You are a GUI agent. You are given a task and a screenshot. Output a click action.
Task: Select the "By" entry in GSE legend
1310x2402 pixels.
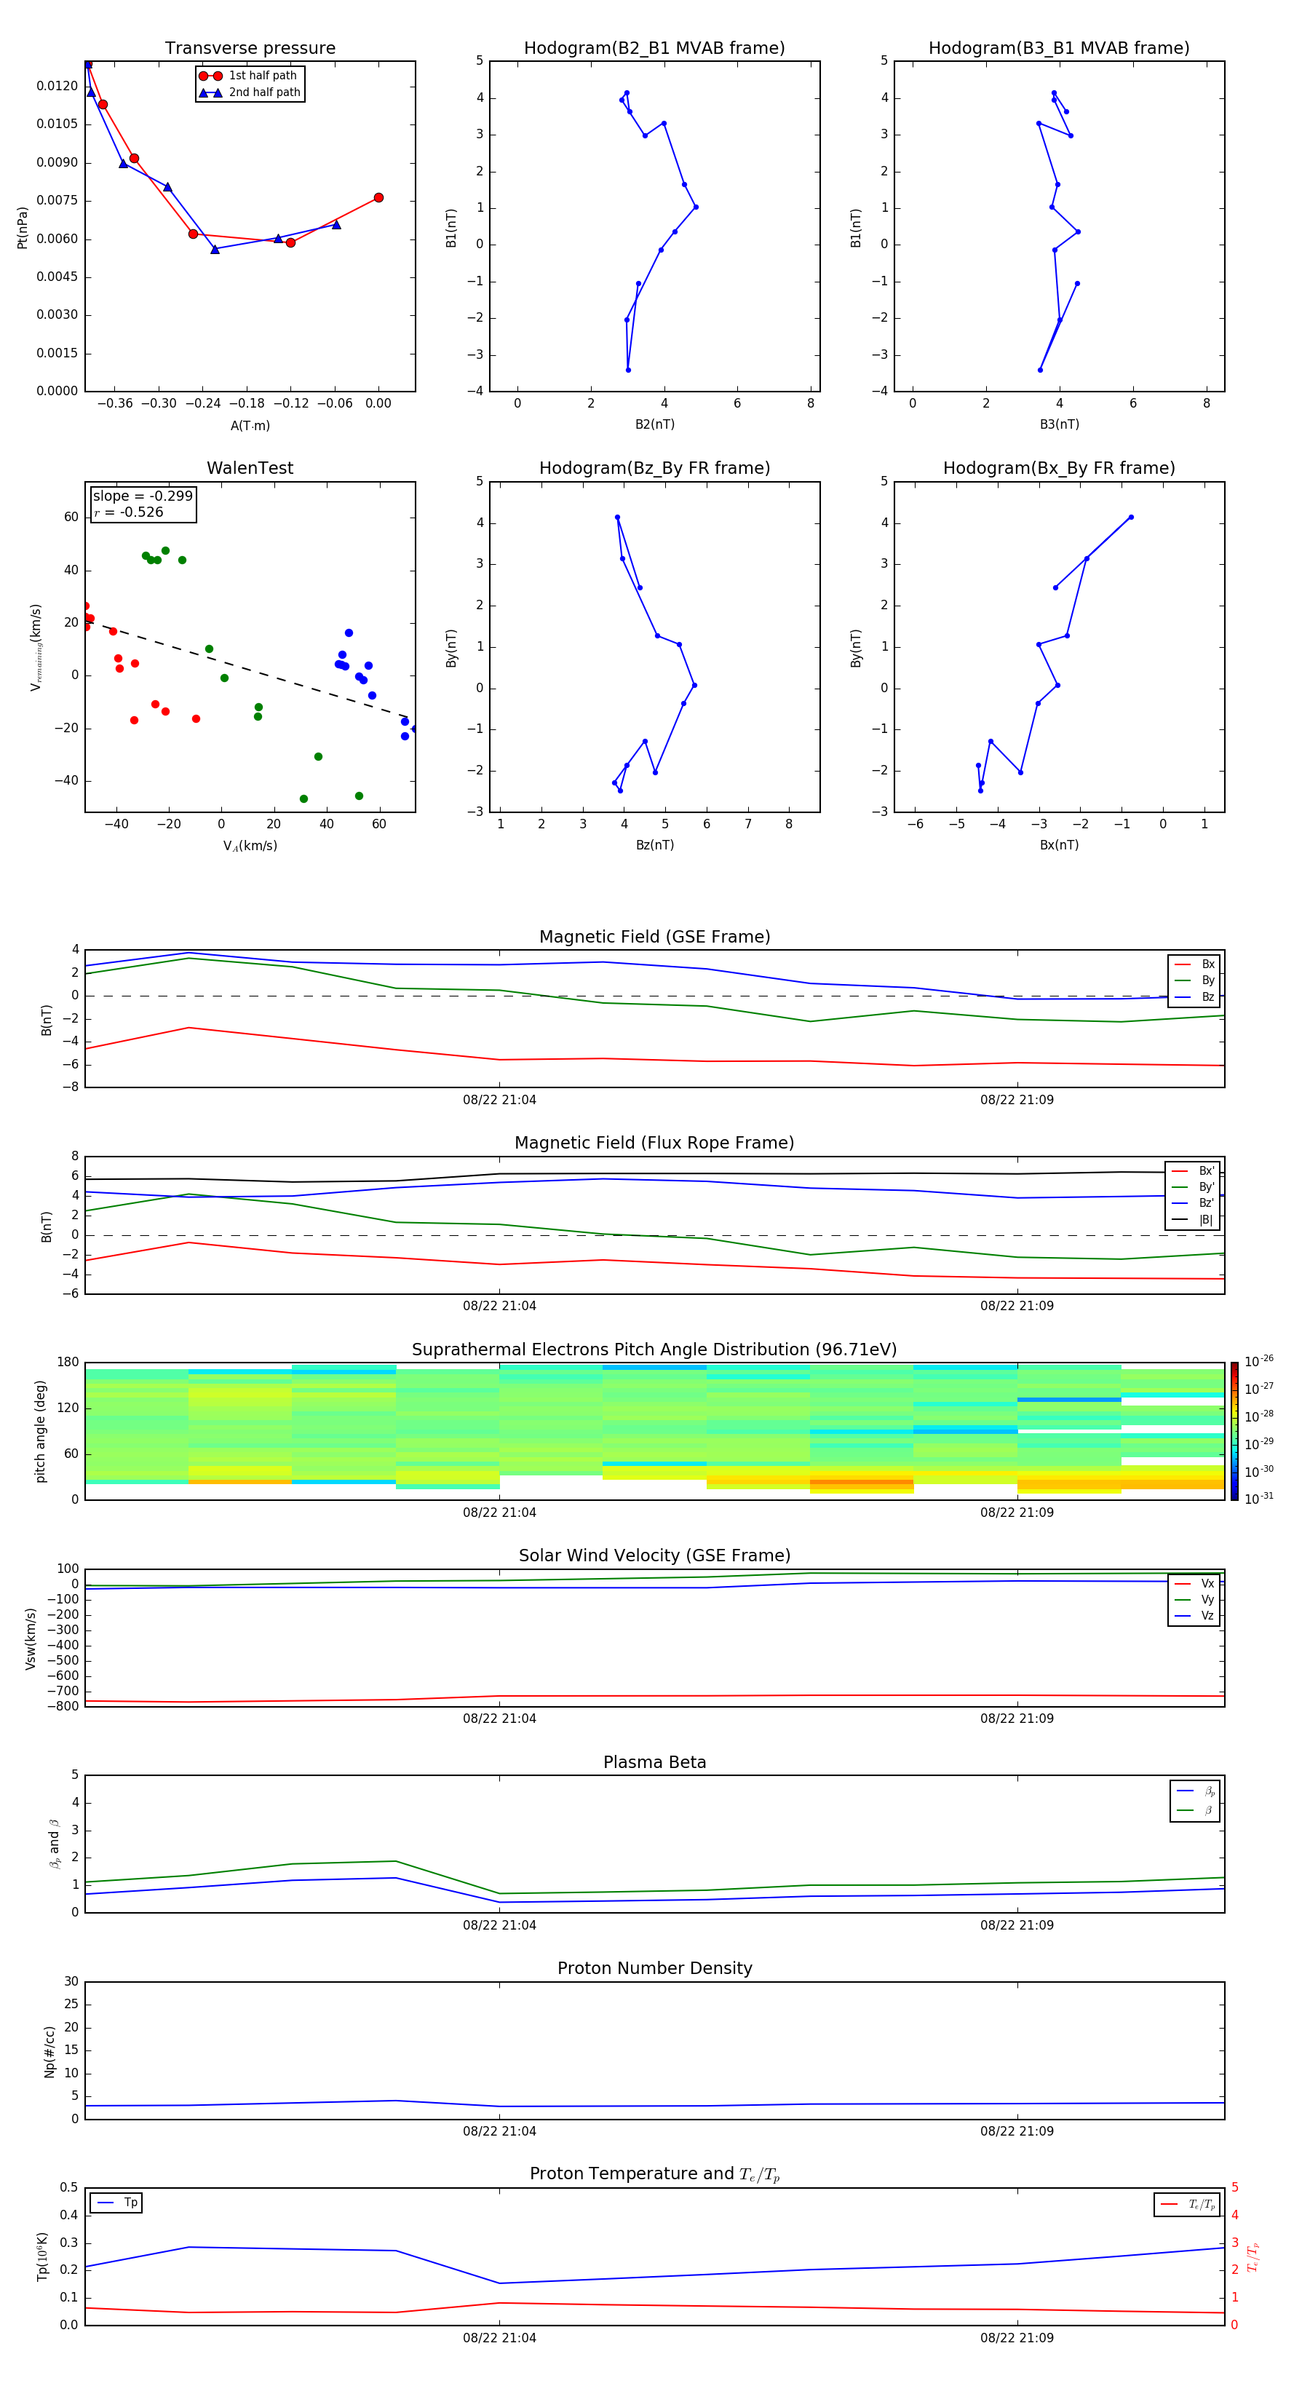pos(1194,980)
